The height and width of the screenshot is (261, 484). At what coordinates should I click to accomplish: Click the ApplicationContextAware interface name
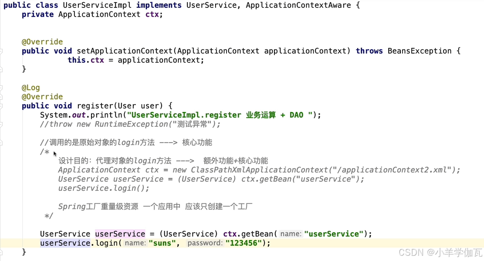[x=298, y=5]
